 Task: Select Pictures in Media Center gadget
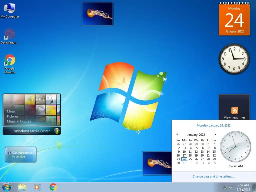tap(12, 116)
